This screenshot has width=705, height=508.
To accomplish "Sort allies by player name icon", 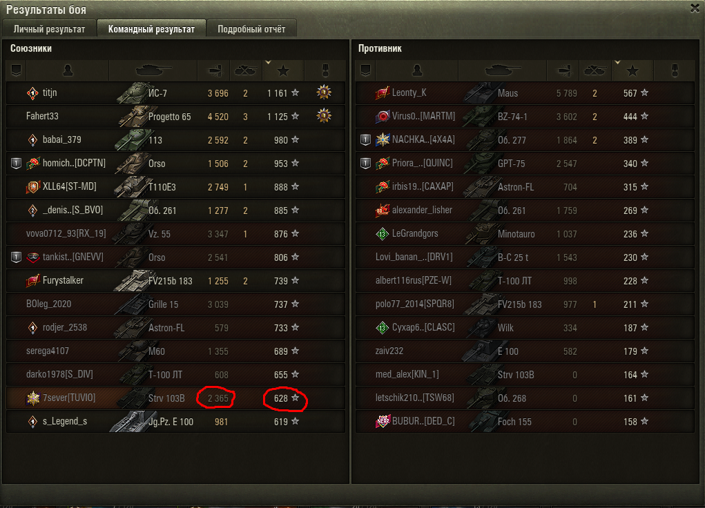I will [68, 70].
